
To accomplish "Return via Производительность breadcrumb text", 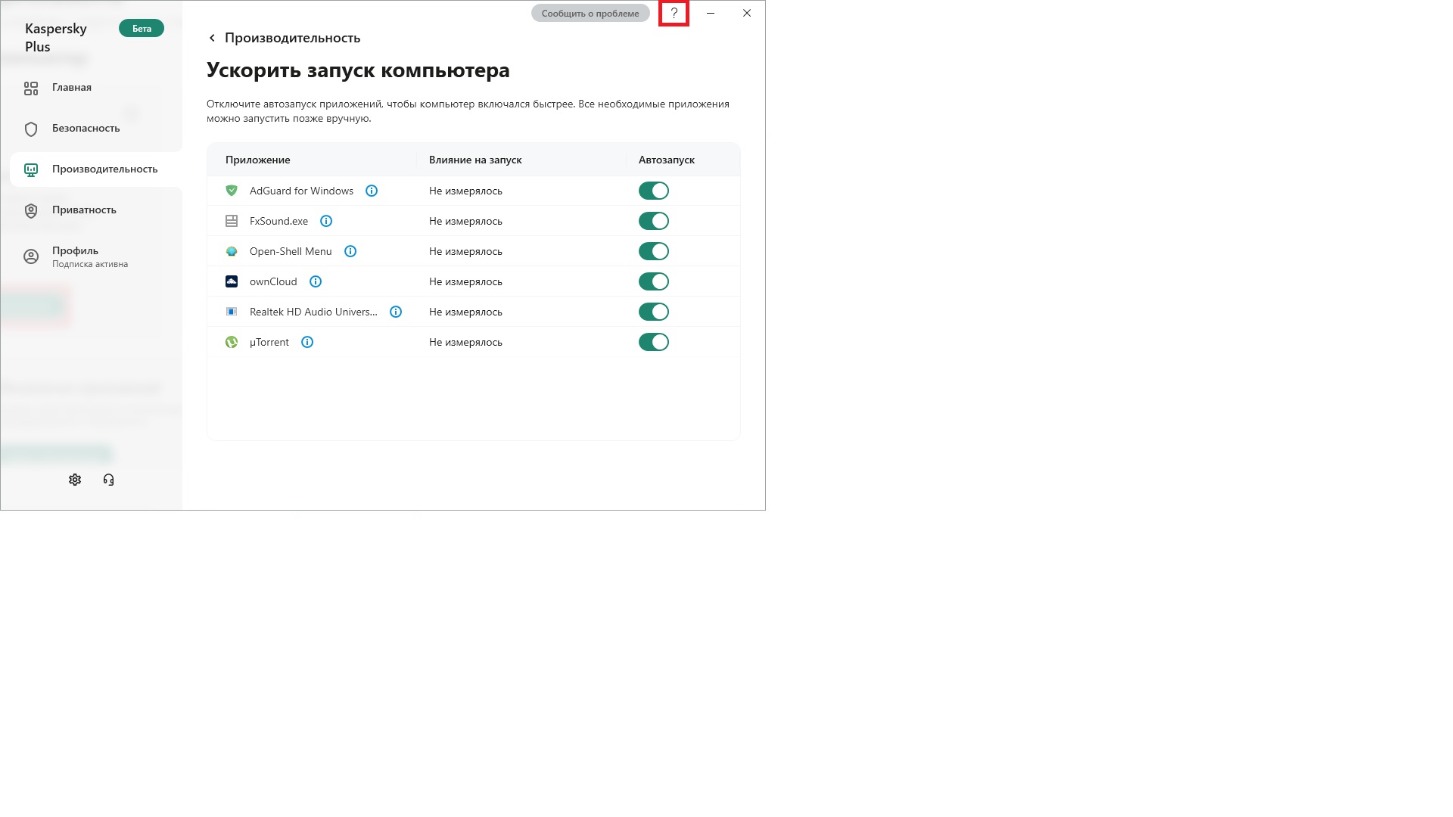I will click(292, 38).
